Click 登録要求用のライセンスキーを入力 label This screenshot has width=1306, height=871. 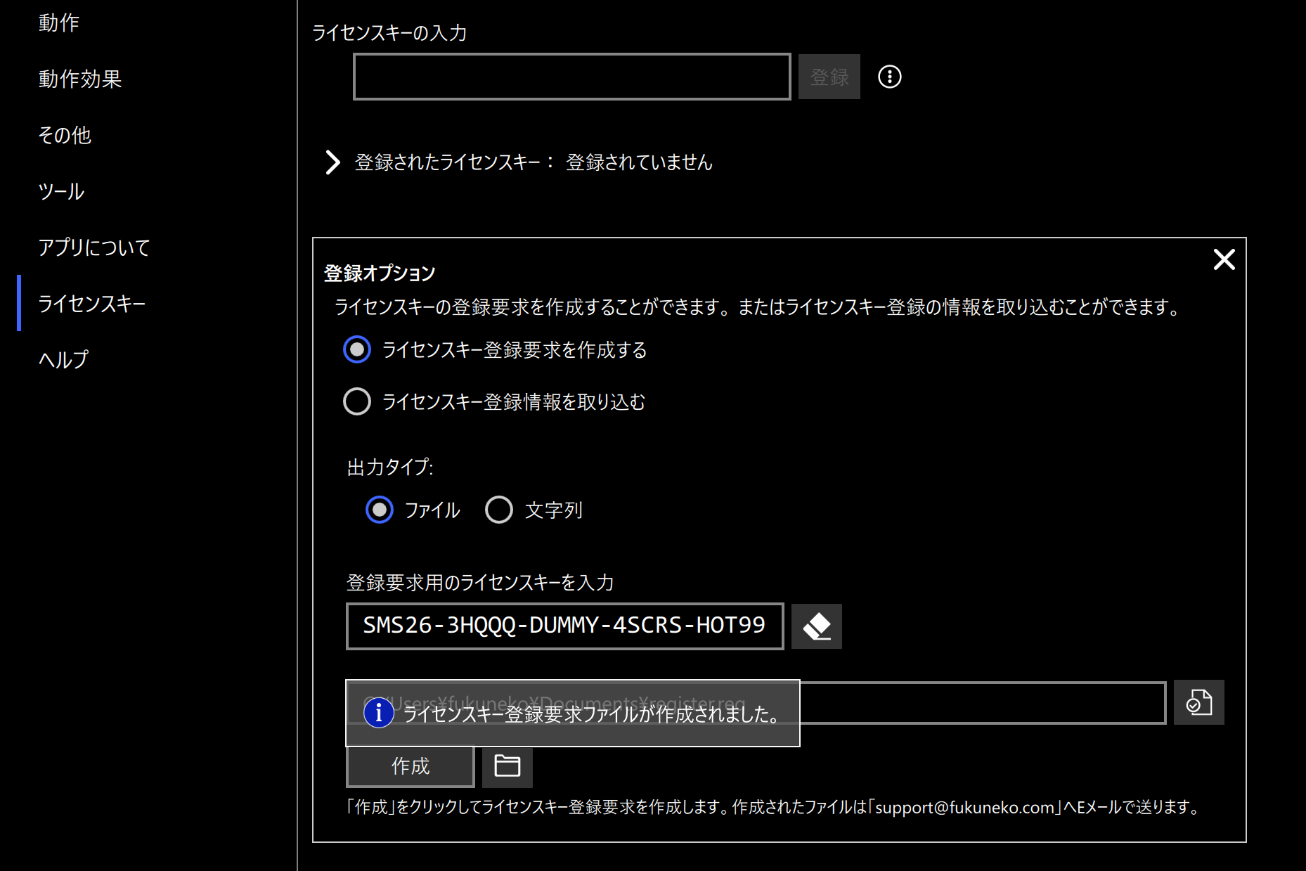coord(480,582)
